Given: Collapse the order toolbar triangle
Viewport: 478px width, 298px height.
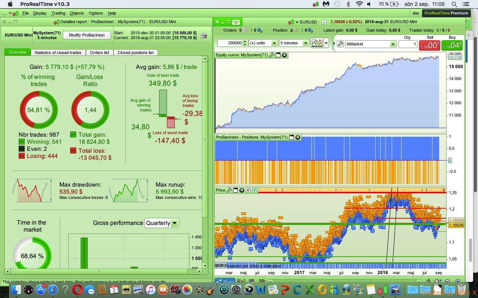Looking at the screenshot, I should tap(334, 43).
